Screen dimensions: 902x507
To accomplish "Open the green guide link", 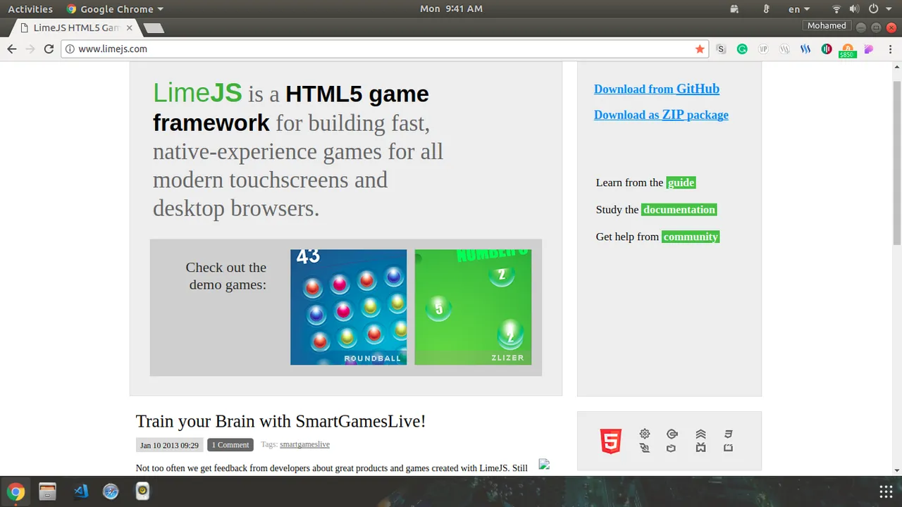I will click(x=681, y=182).
